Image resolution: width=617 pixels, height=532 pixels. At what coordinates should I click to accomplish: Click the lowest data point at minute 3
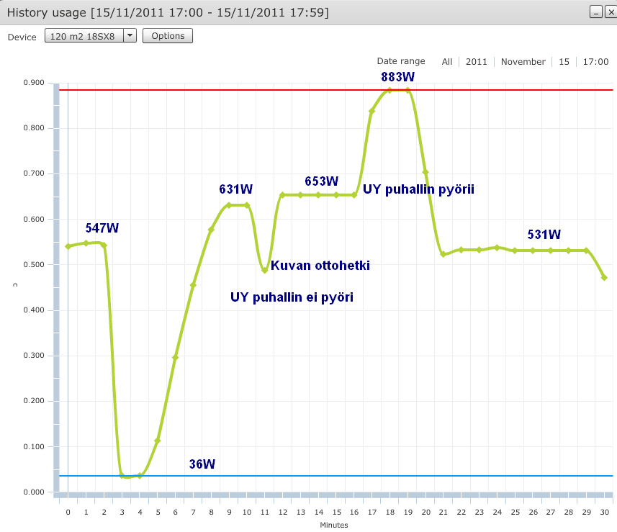pos(122,474)
